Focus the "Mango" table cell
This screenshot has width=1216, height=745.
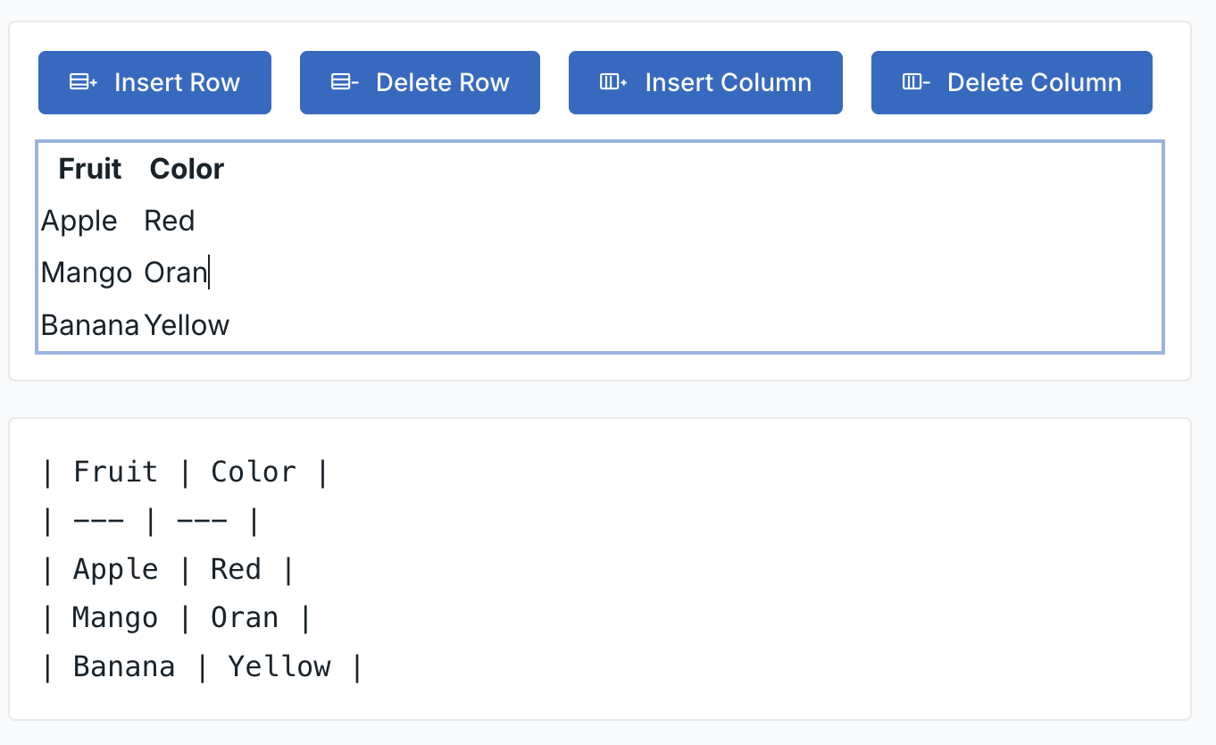click(87, 272)
